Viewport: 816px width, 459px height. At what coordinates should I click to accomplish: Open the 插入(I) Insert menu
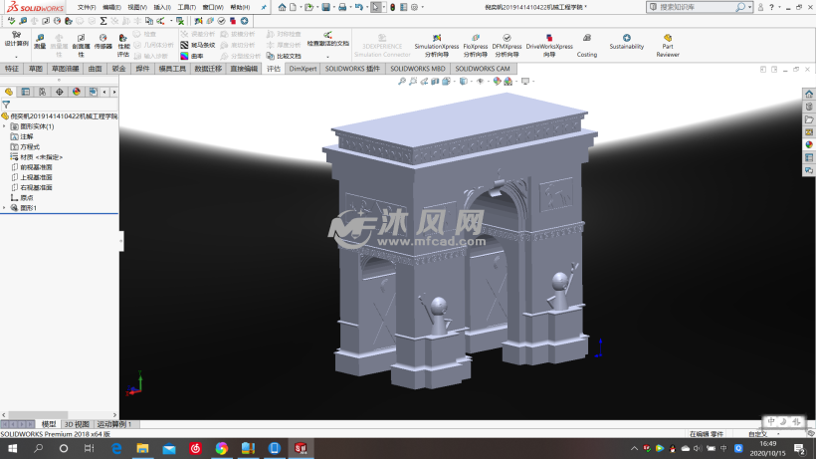pos(162,7)
